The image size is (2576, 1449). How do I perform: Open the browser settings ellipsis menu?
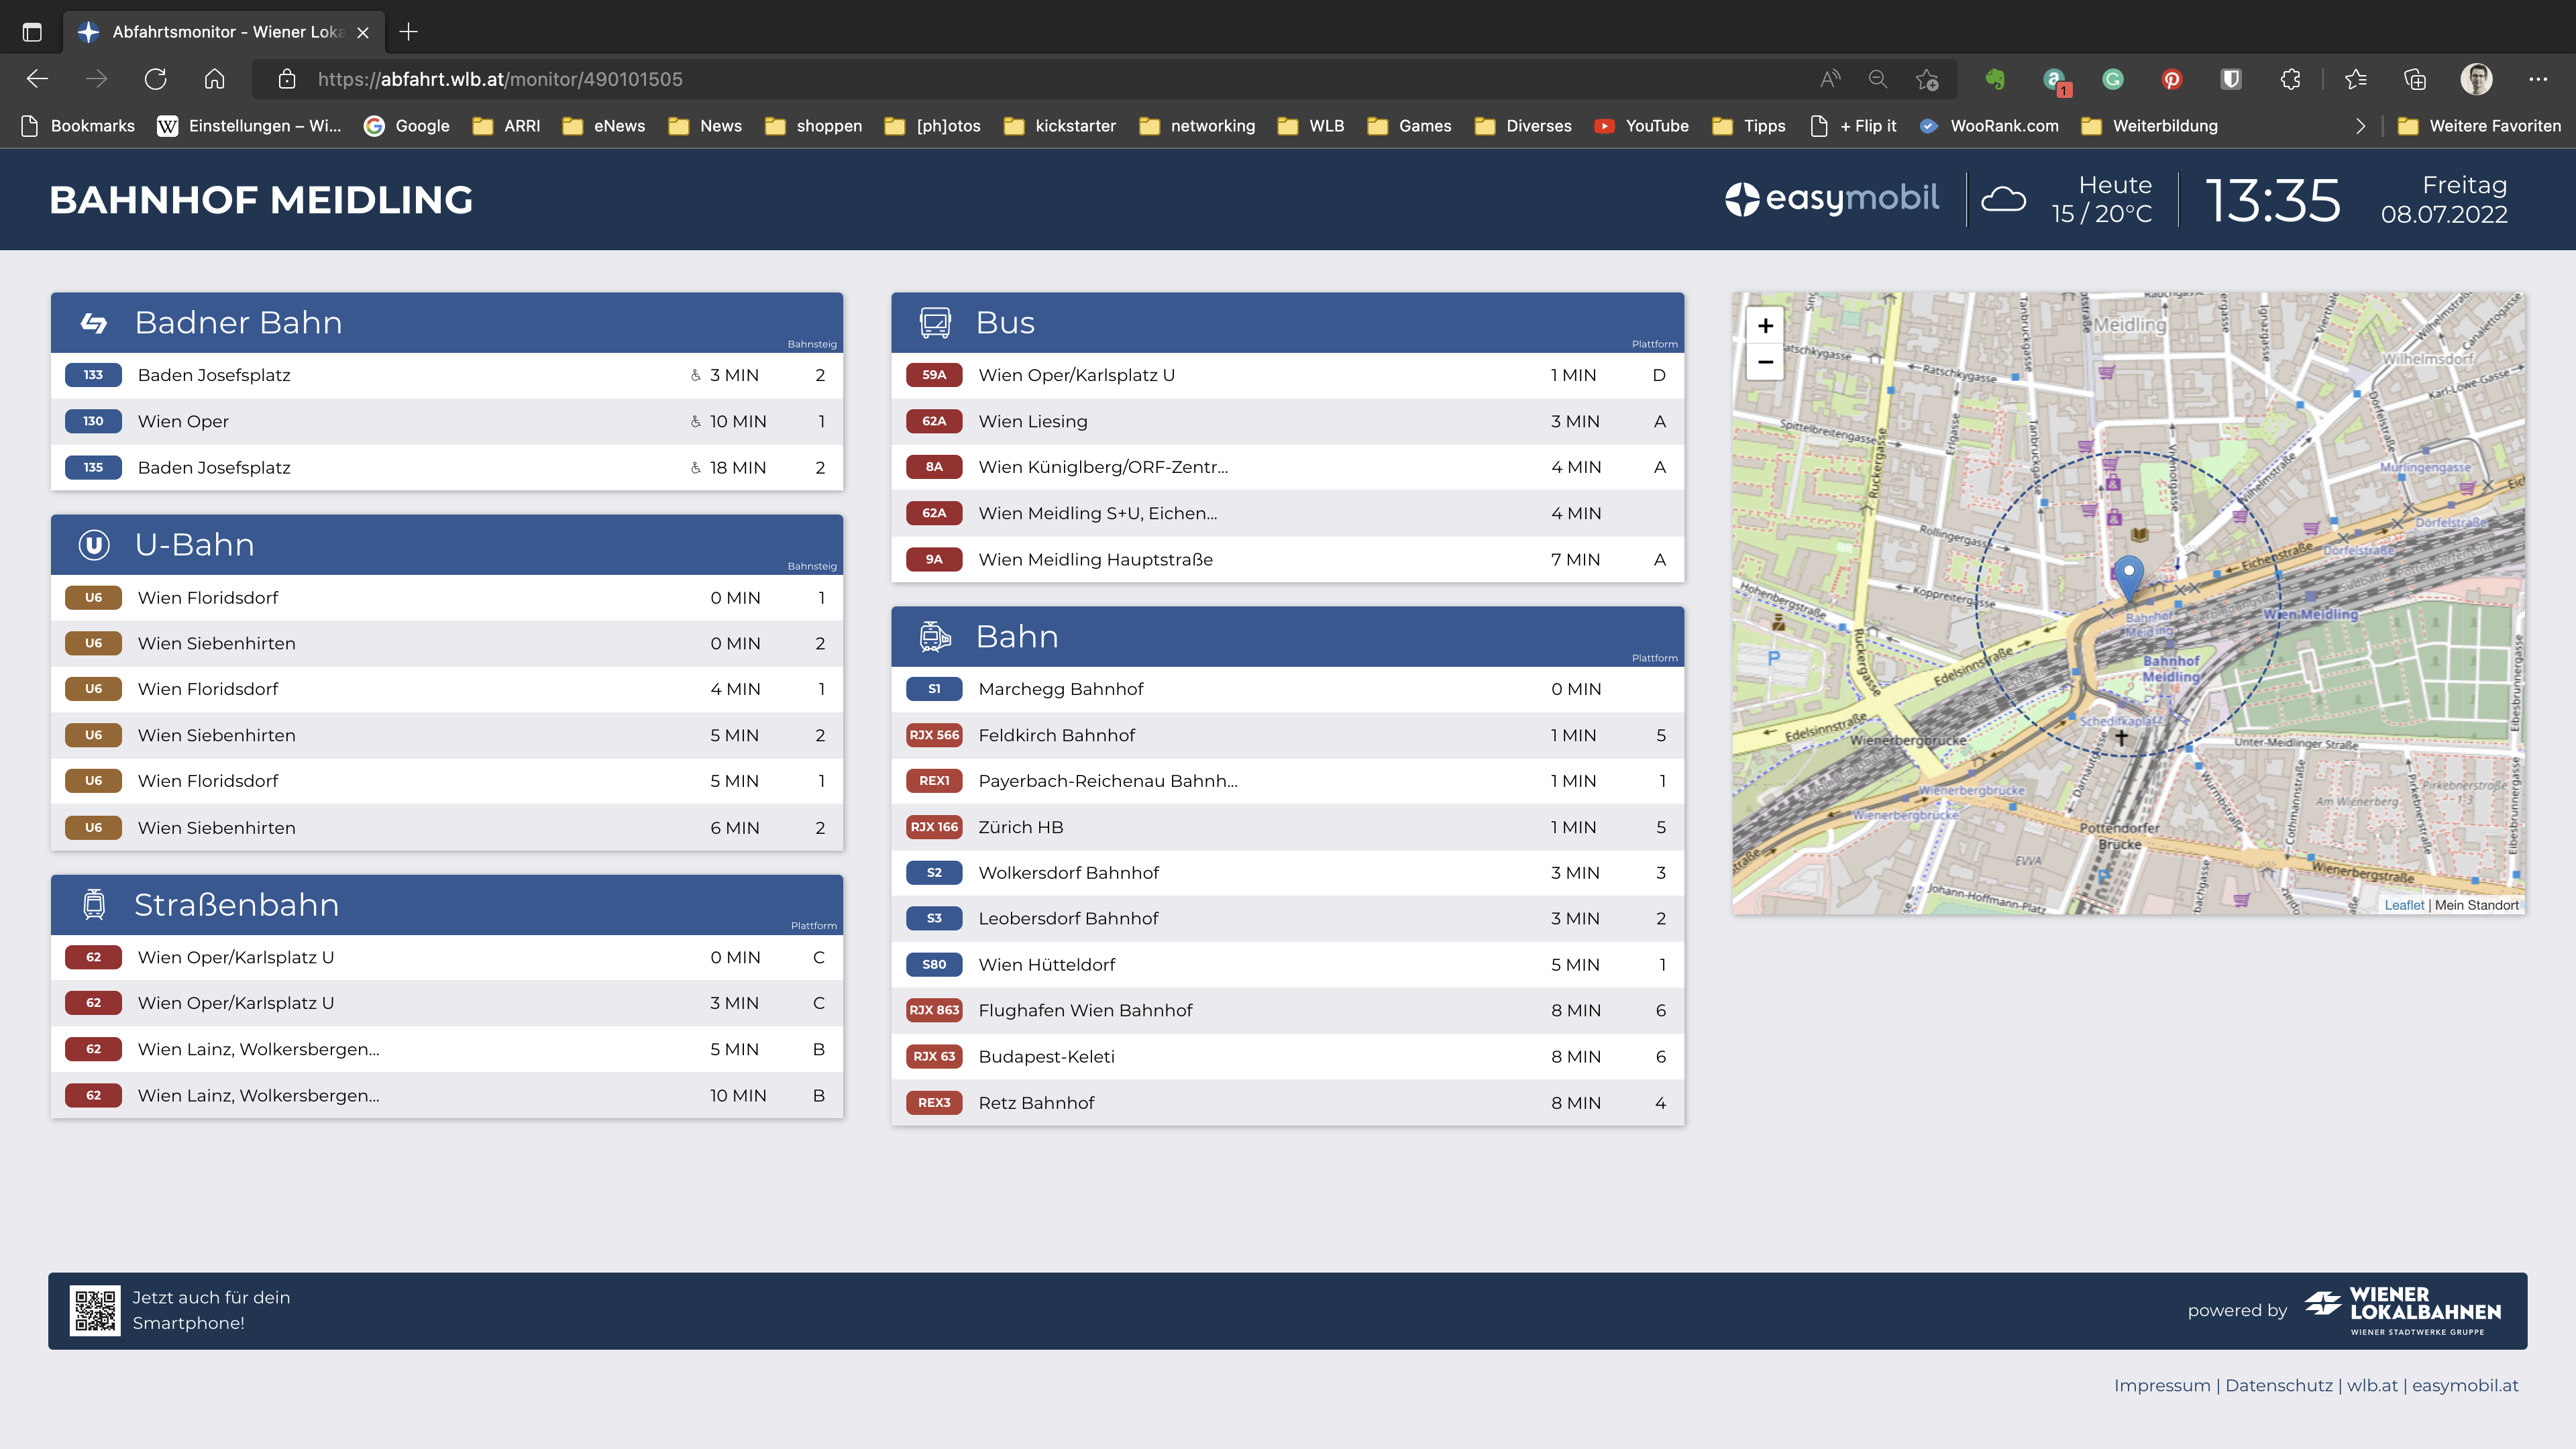tap(2537, 79)
